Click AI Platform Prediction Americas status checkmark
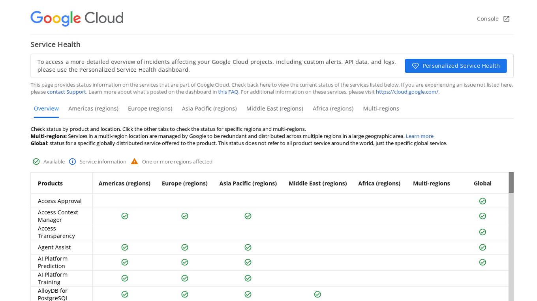 125,262
